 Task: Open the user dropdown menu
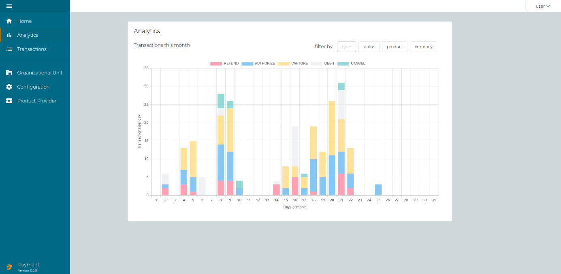tap(543, 6)
